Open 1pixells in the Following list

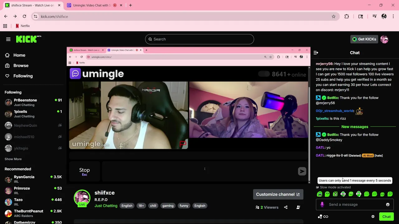(x=33, y=114)
